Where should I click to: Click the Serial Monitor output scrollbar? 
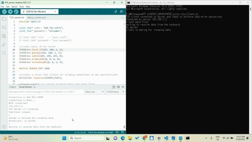(x=124, y=127)
